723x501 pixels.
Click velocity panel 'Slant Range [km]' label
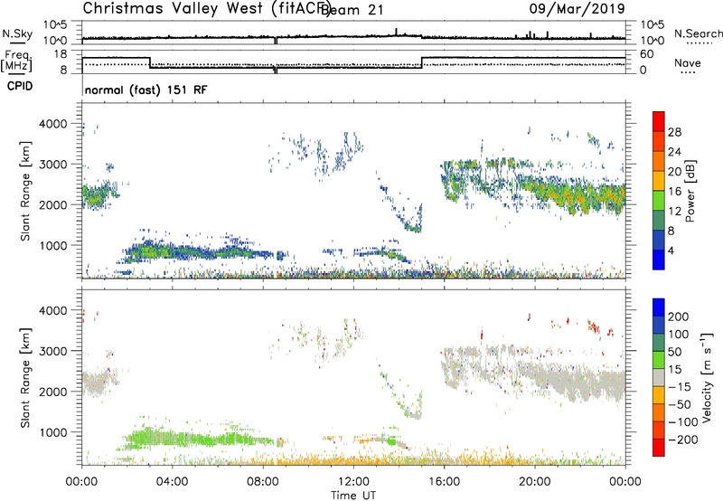click(25, 377)
